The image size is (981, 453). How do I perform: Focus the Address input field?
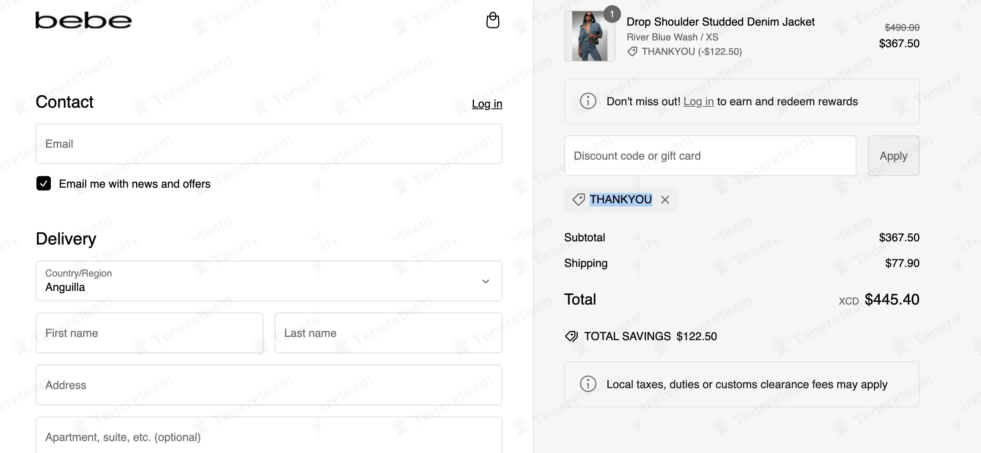point(269,385)
